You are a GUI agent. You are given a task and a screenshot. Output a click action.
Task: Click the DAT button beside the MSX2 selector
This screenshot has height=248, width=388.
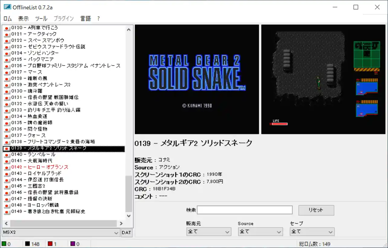127,233
